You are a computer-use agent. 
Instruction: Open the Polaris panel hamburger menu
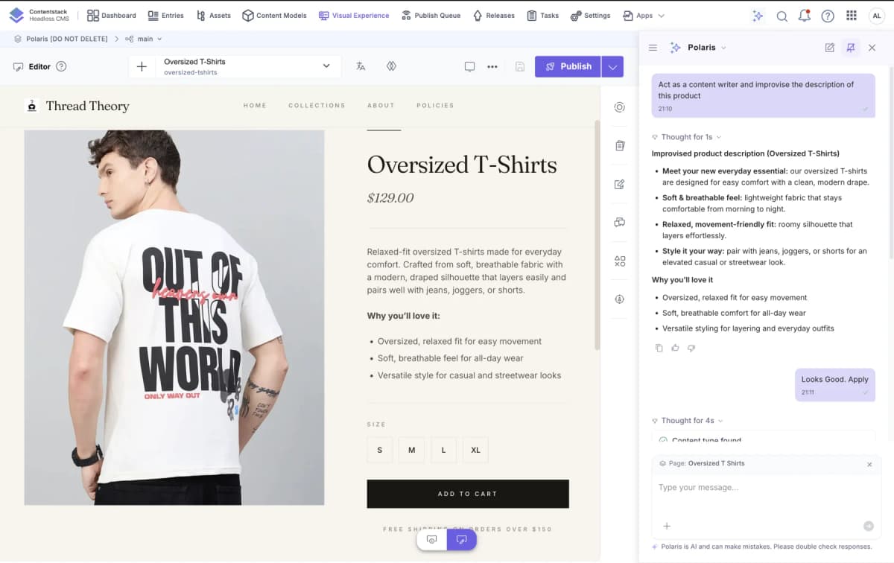(x=653, y=48)
